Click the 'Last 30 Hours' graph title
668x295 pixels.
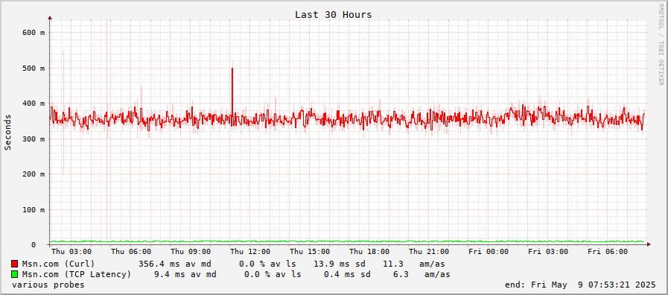(333, 14)
